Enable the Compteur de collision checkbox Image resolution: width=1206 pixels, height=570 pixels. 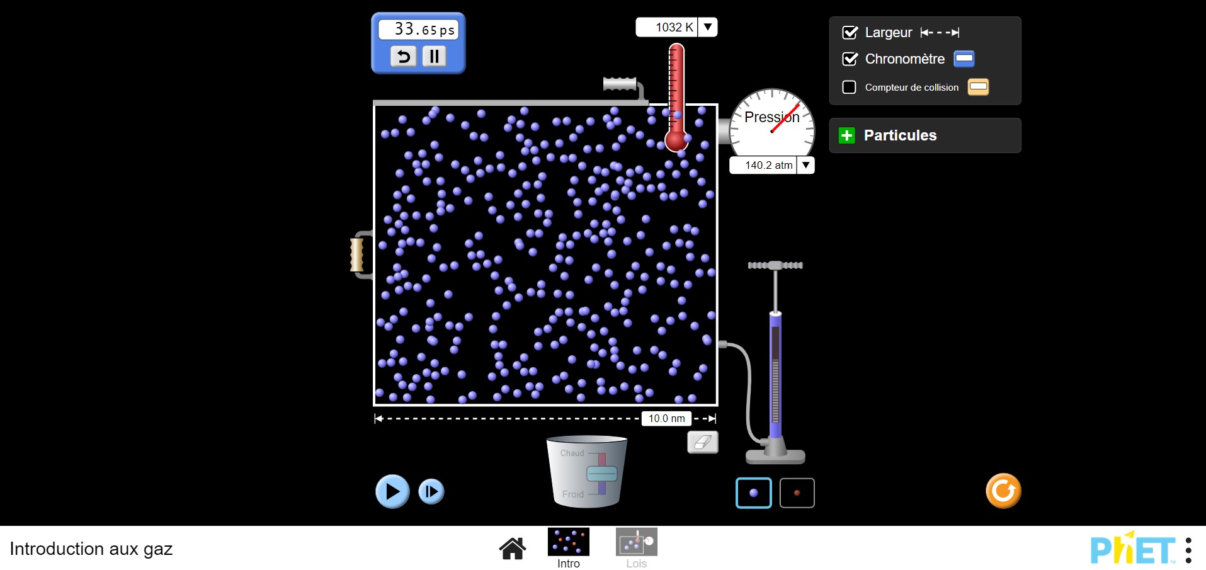coord(850,87)
